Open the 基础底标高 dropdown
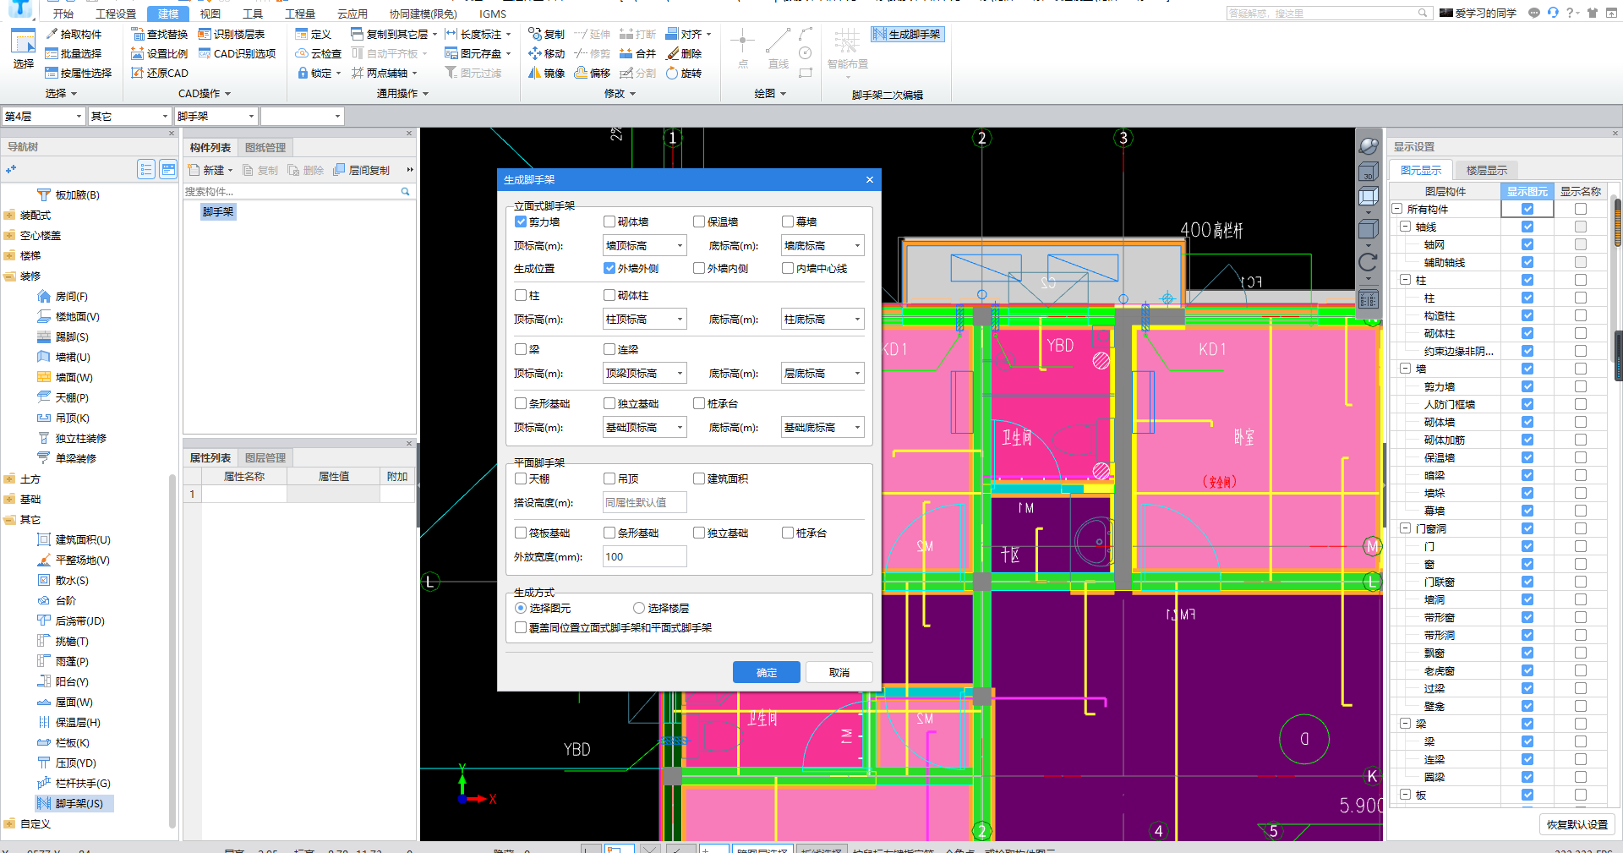This screenshot has width=1623, height=853. (822, 427)
